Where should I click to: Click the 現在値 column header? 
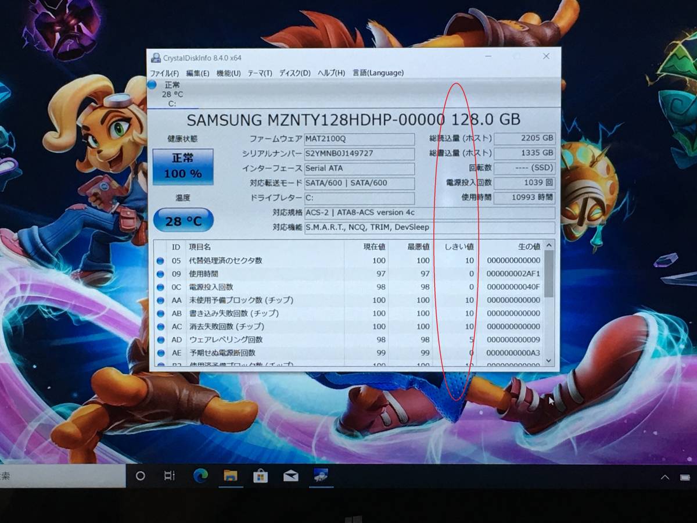(366, 247)
